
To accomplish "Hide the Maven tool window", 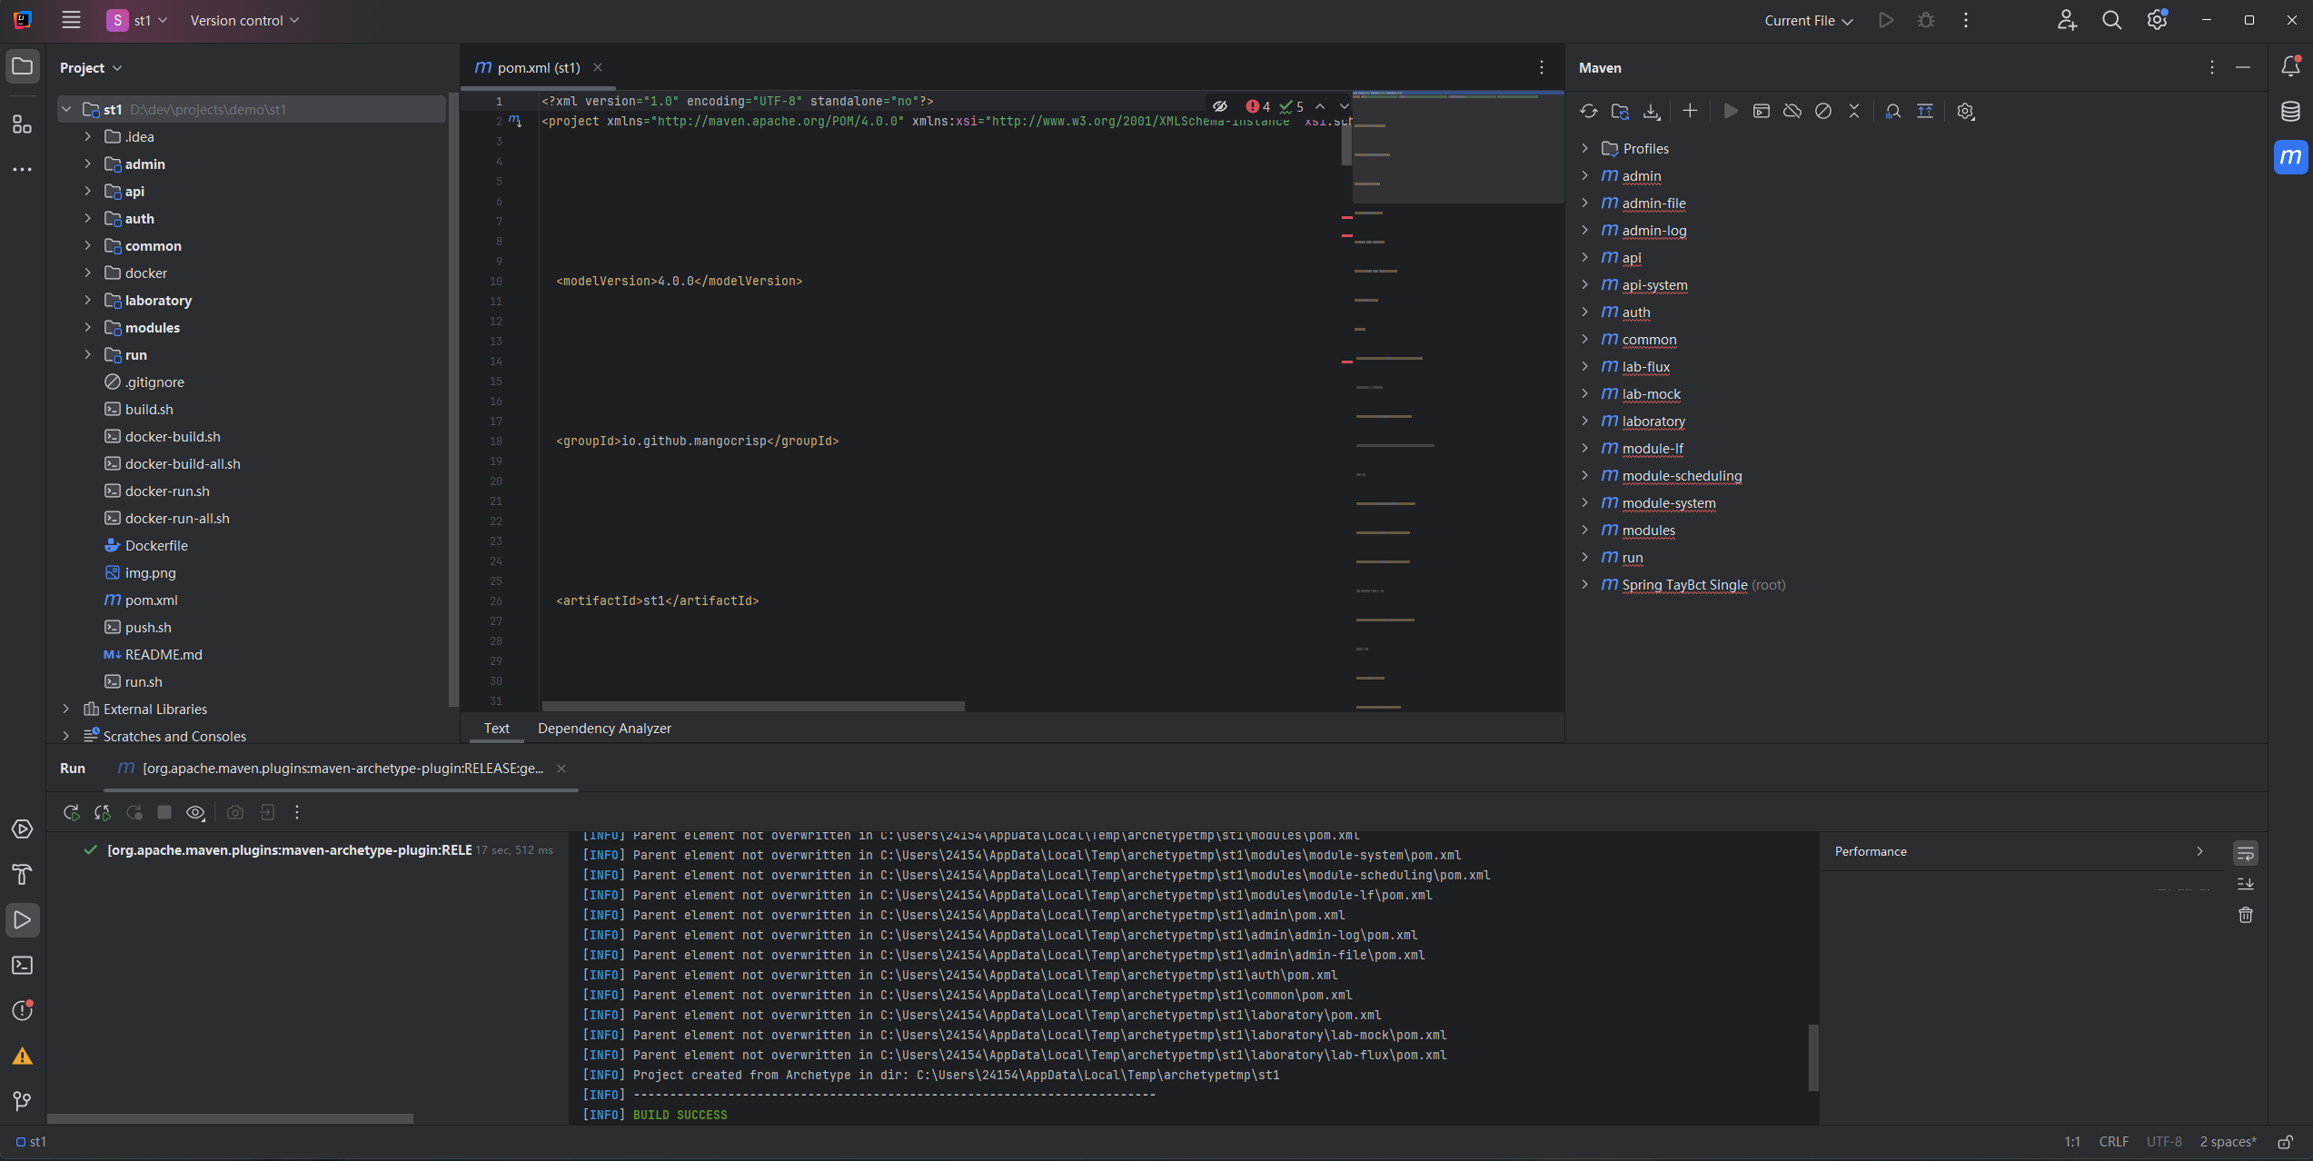I will coord(2243,67).
